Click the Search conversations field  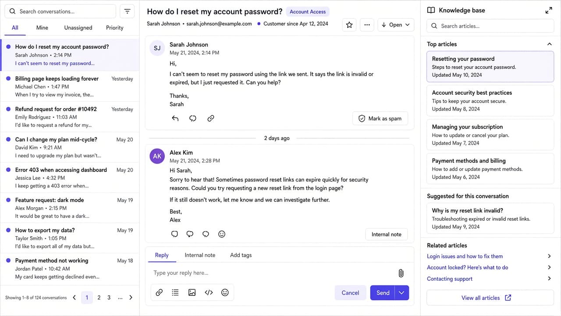tap(60, 11)
